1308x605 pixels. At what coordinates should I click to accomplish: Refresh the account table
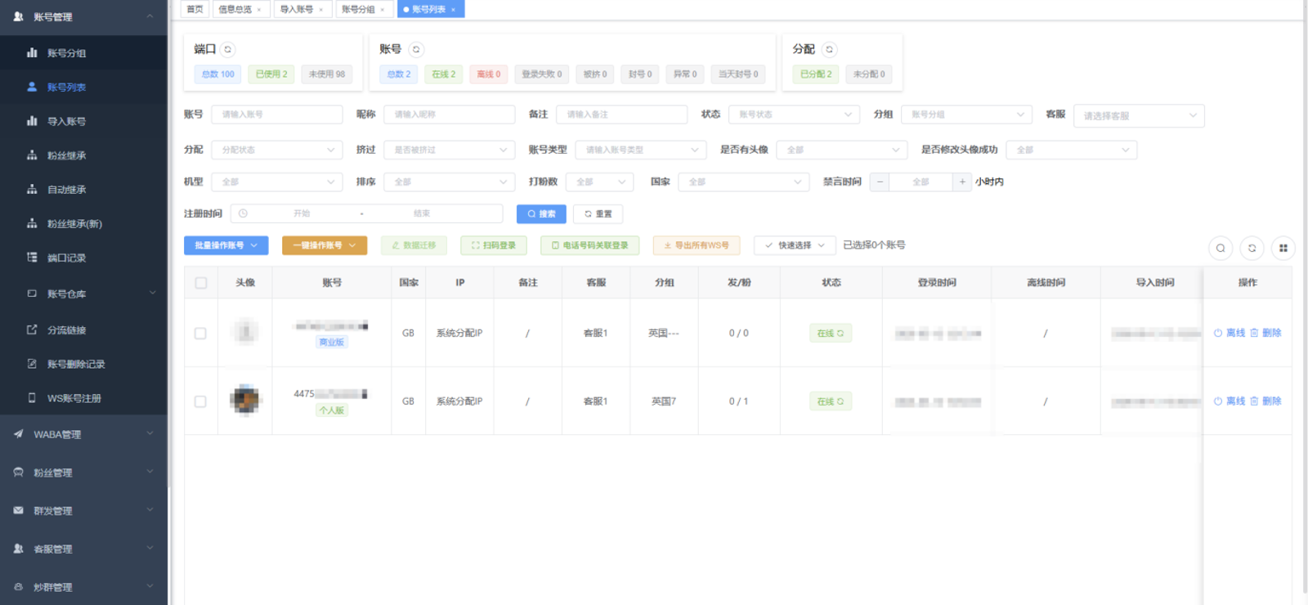pyautogui.click(x=1252, y=248)
